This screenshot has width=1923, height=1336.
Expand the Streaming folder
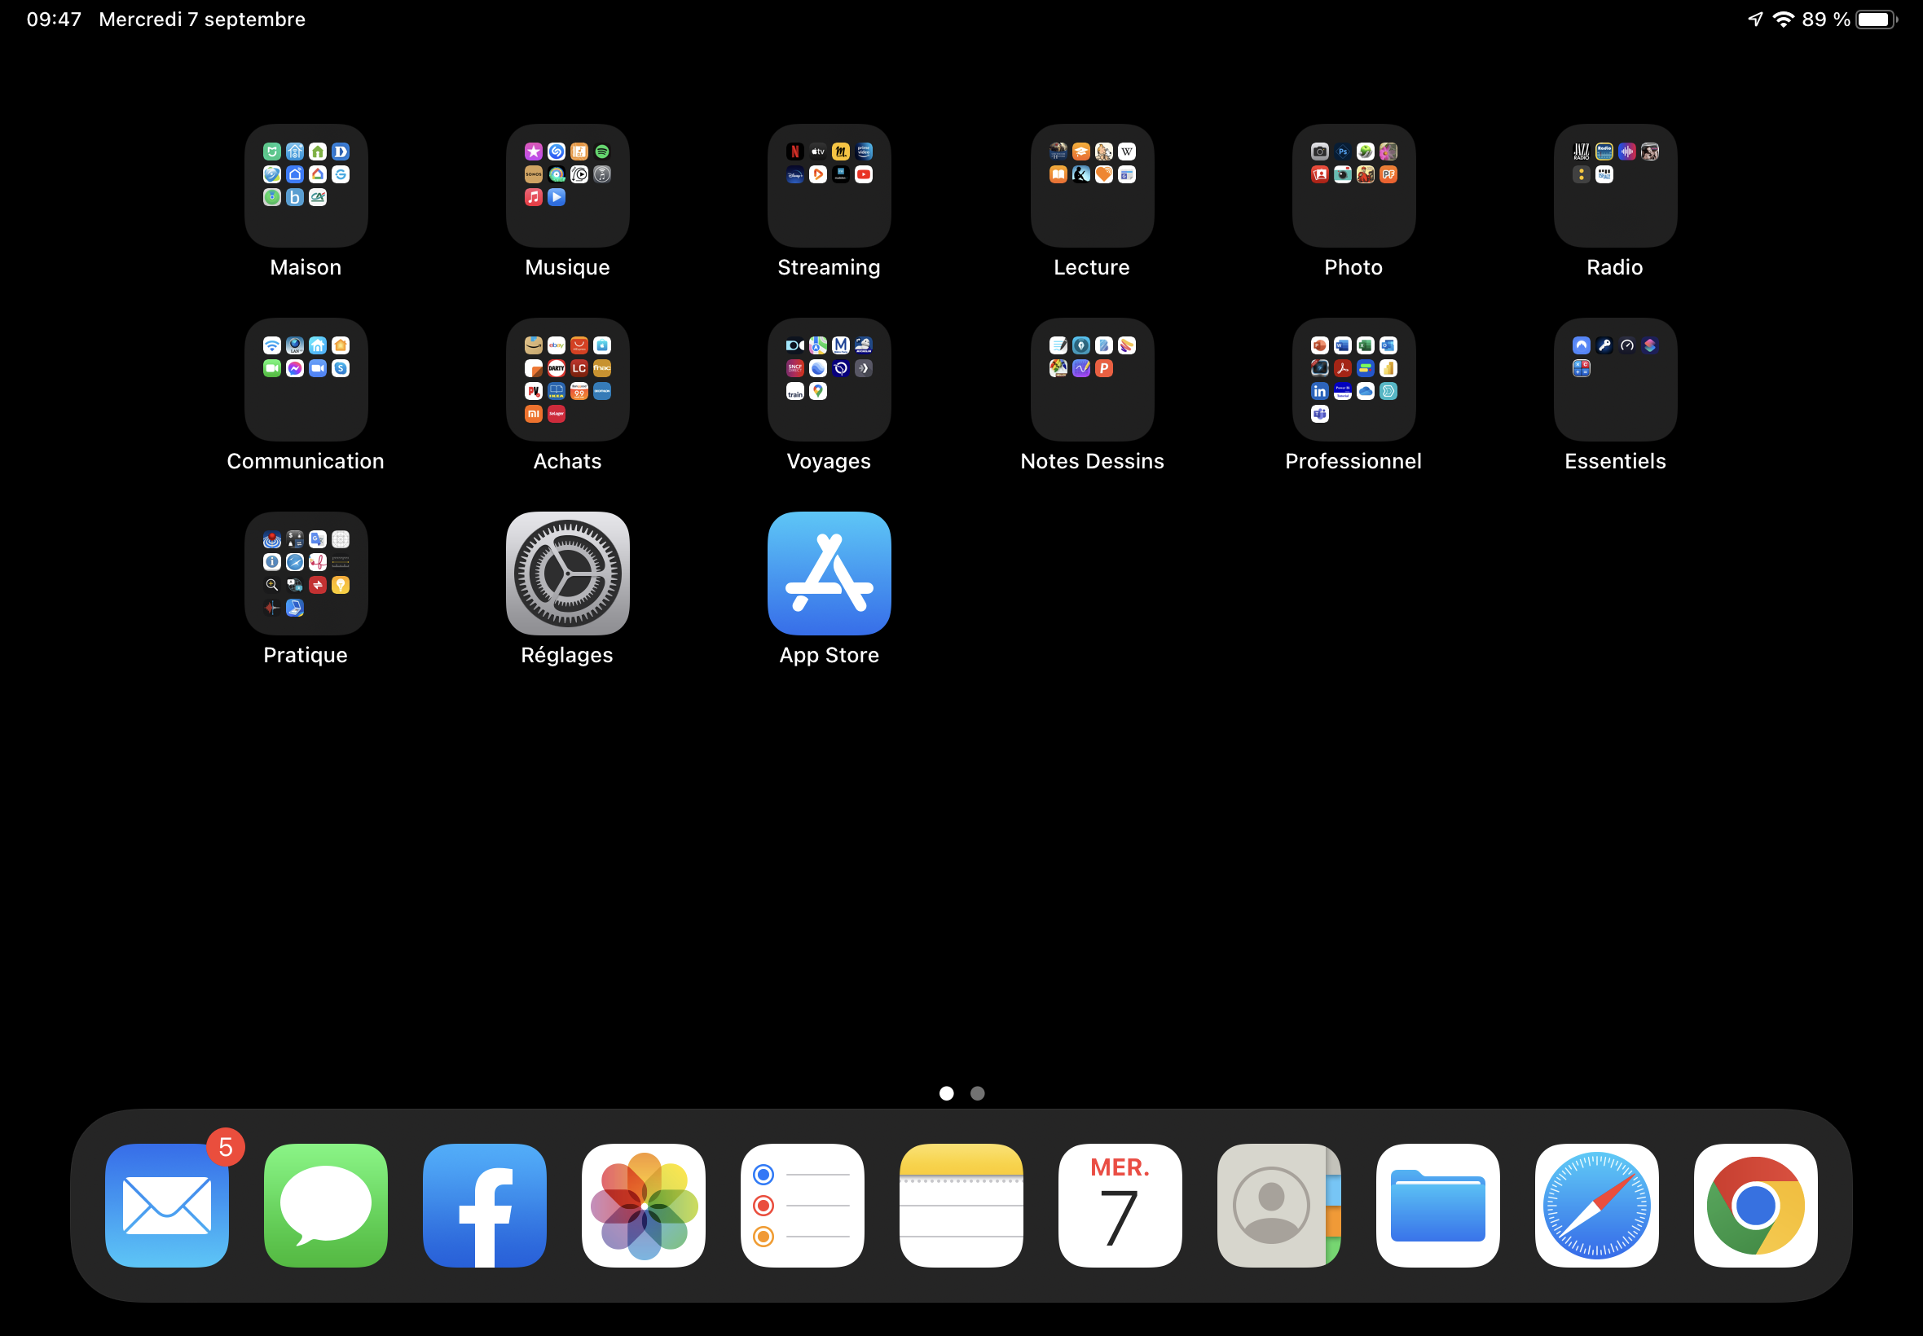tap(829, 186)
